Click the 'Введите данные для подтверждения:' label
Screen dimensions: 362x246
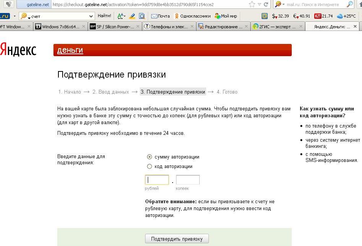pyautogui.click(x=81, y=159)
